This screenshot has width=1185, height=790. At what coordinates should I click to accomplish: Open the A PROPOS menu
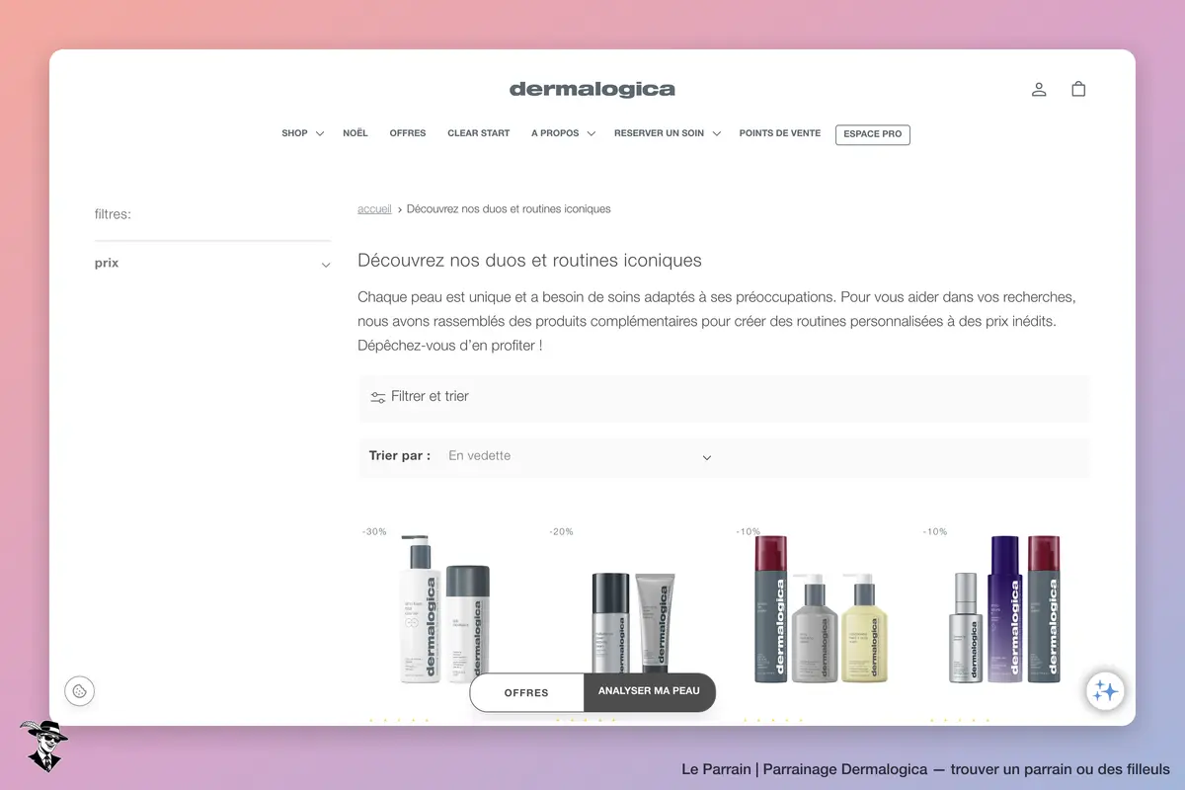[555, 133]
